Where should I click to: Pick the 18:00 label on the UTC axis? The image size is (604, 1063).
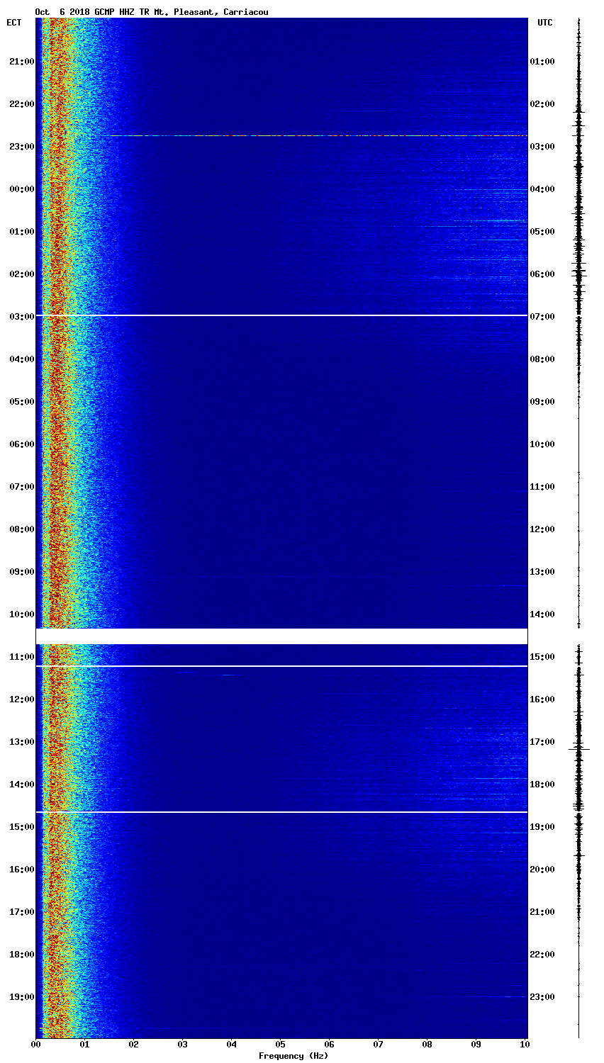542,784
